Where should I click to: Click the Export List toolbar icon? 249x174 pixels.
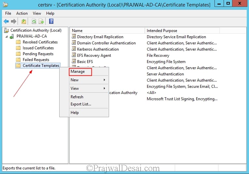click(41, 21)
